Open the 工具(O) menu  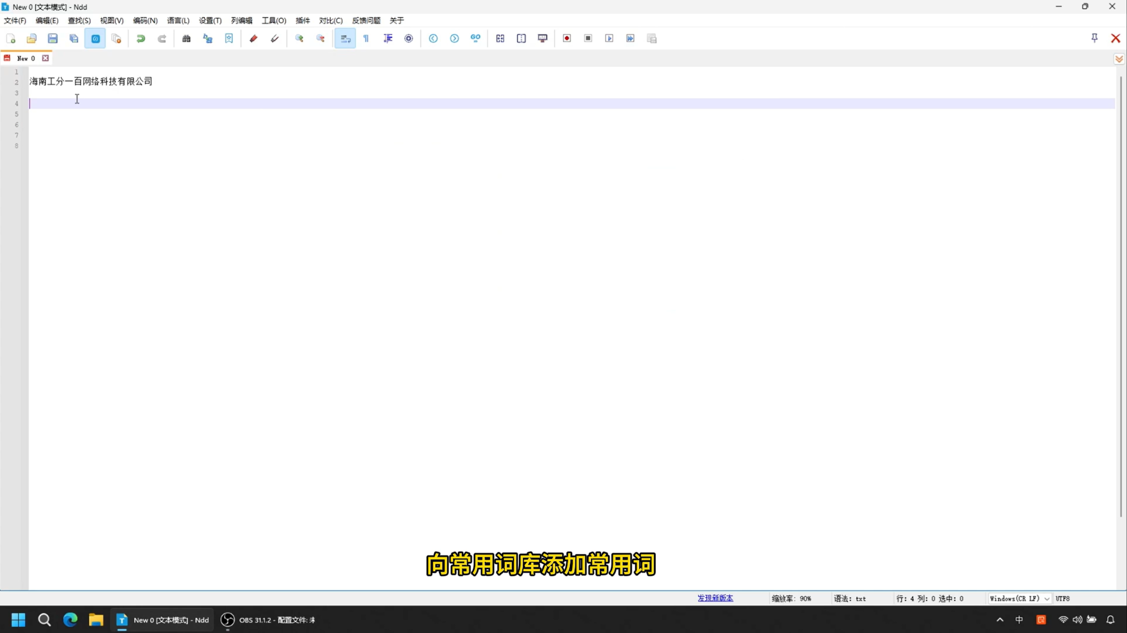click(274, 21)
